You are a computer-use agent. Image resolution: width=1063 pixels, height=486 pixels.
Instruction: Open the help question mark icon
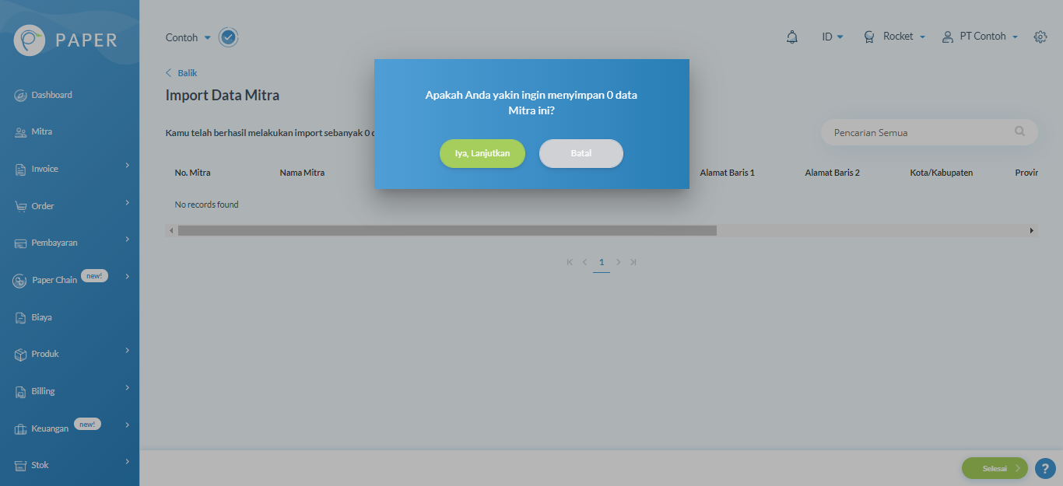point(1045,468)
